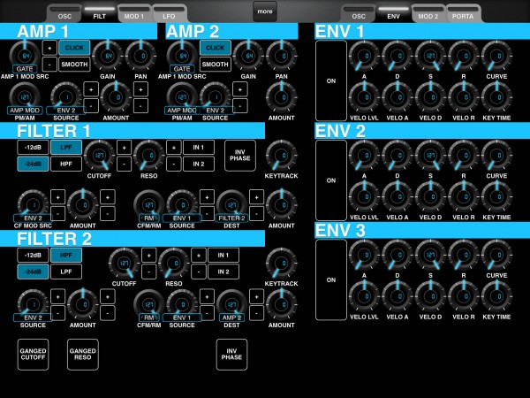Screen dimensions: 530x398
Task: Click ENV 1 CURVE knob
Action: [496, 56]
